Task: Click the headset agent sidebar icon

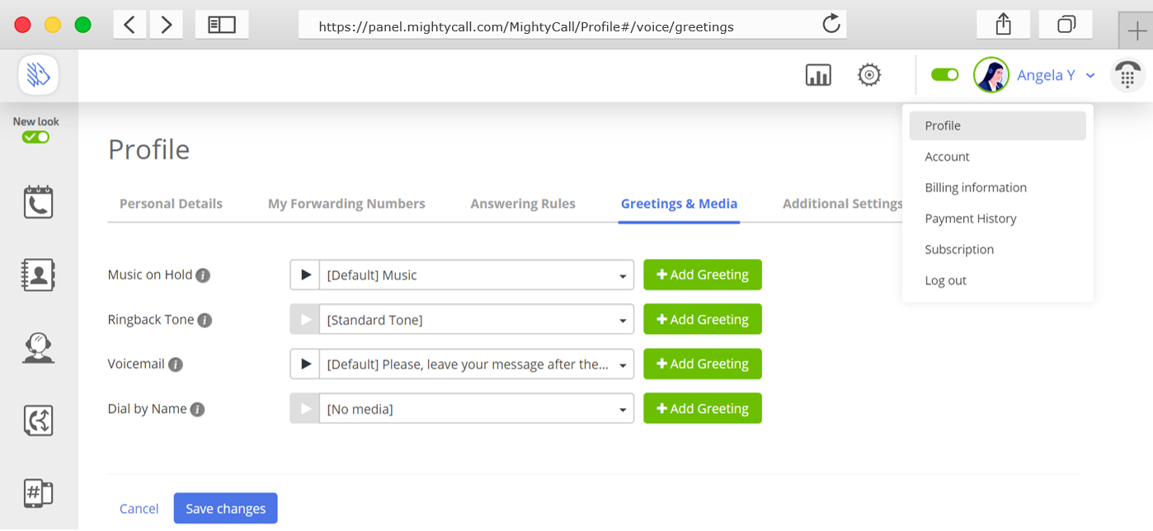Action: [38, 348]
